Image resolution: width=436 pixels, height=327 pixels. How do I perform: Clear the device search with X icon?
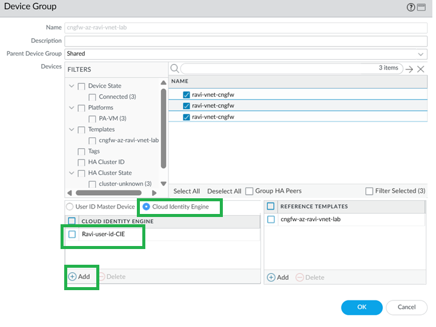pos(421,69)
